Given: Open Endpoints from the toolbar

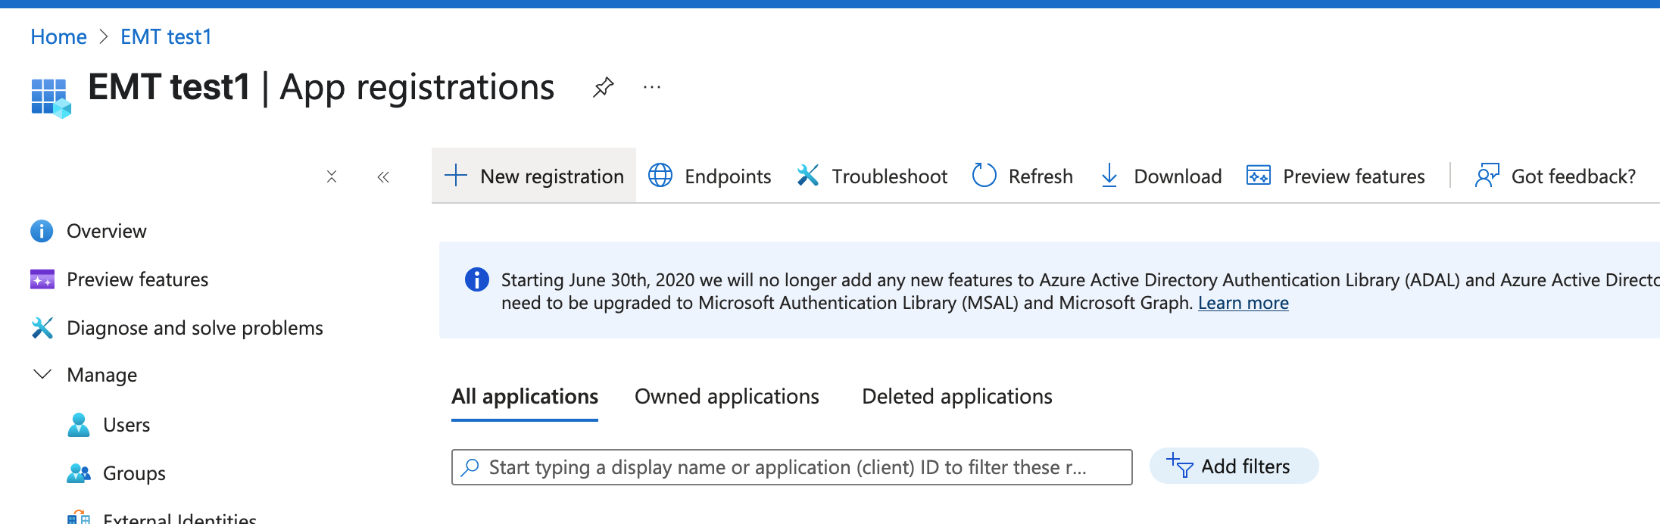Looking at the screenshot, I should click(x=710, y=176).
